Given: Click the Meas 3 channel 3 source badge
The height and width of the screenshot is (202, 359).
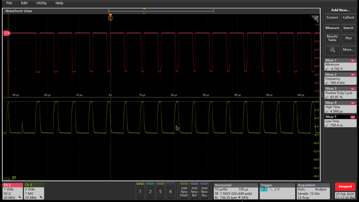Looking at the screenshot, I should click(x=353, y=89).
